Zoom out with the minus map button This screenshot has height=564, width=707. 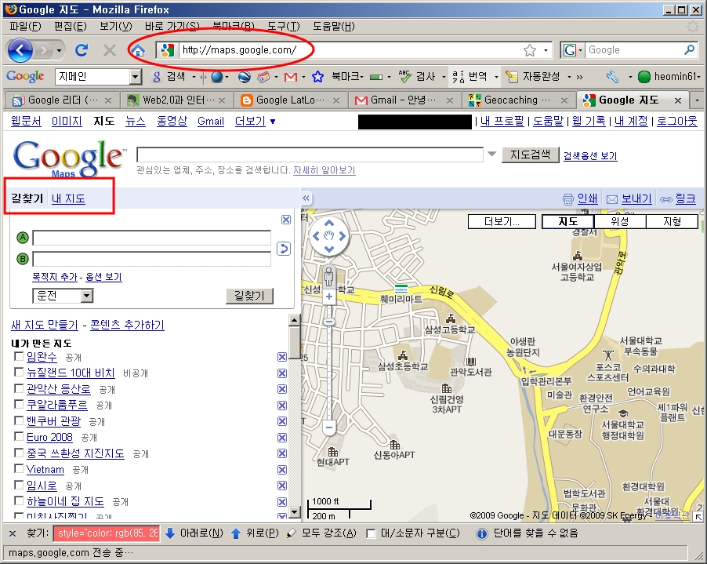(x=329, y=428)
